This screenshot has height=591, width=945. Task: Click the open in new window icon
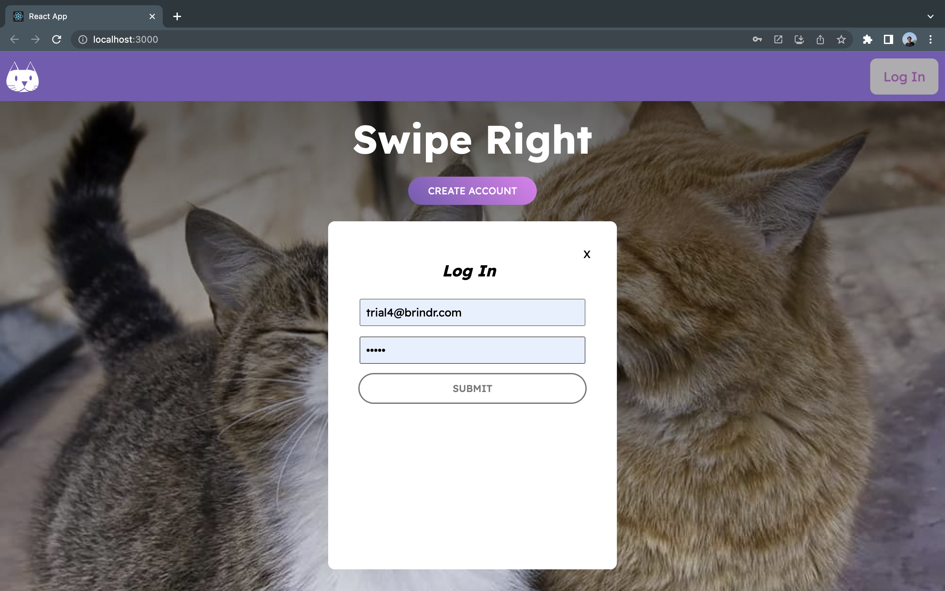[778, 39]
